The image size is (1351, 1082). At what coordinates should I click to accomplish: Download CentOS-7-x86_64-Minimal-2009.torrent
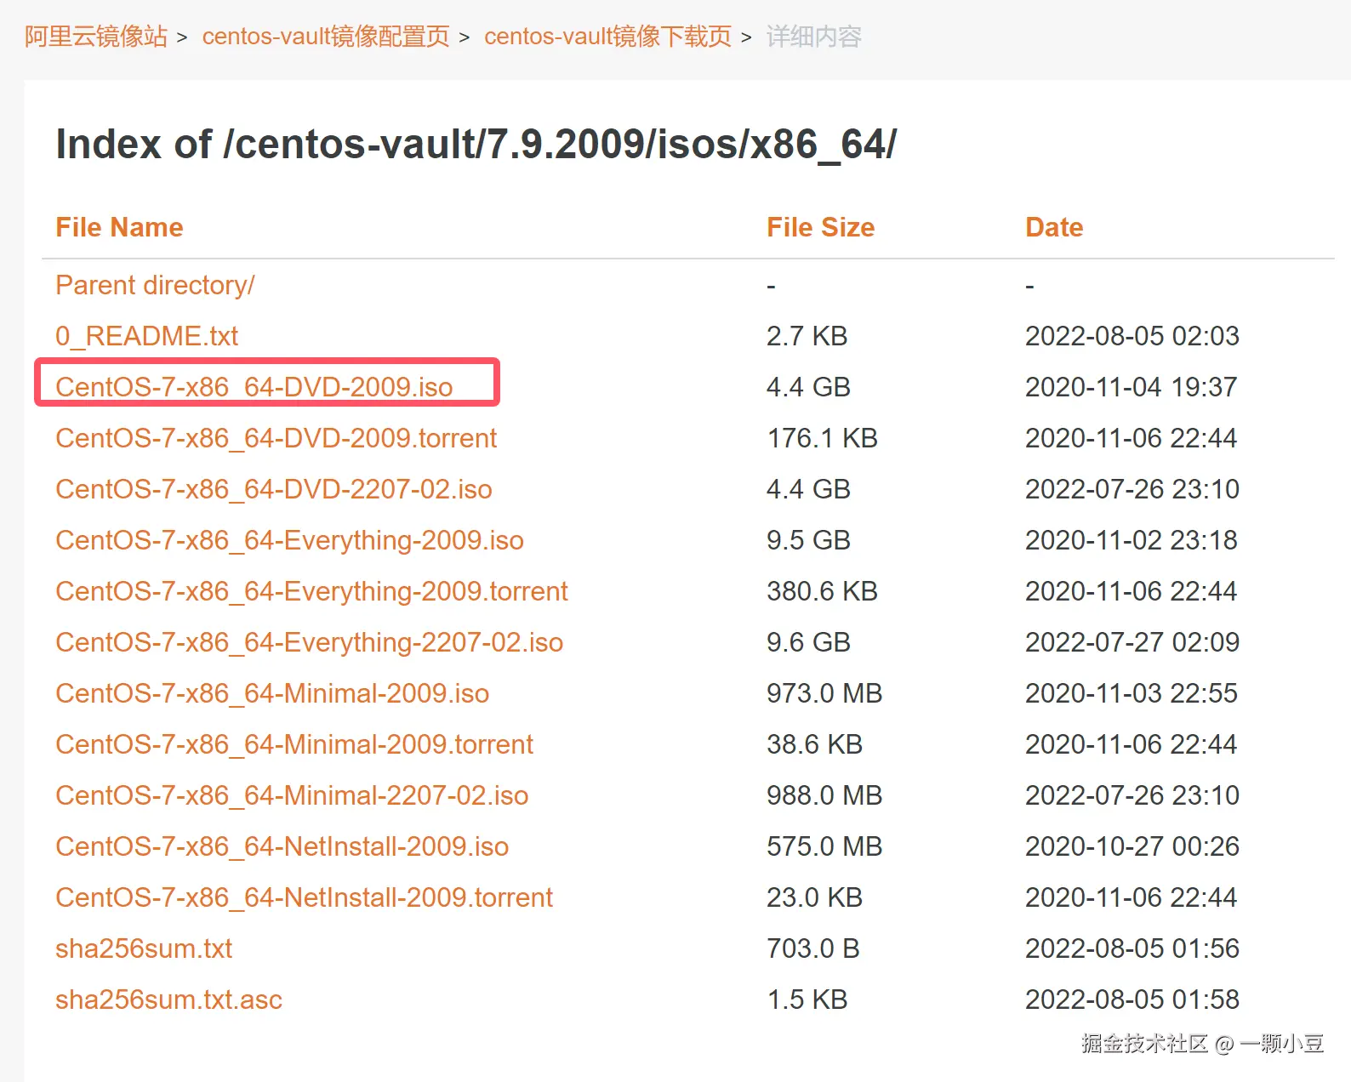pyautogui.click(x=294, y=744)
